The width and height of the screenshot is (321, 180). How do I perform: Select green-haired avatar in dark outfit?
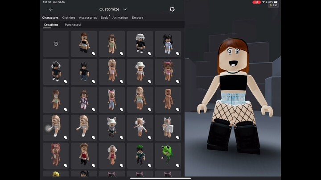coord(140,156)
